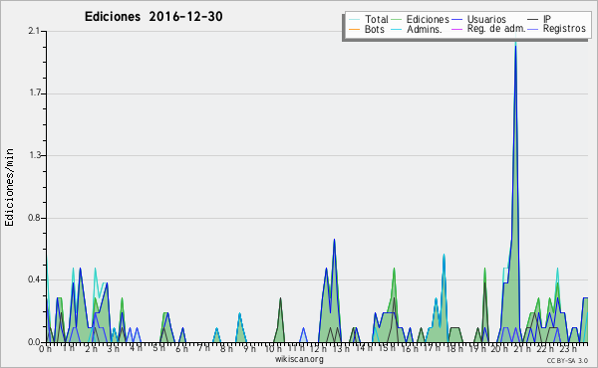Screen dimensions: 598x368
Task: Click the '23 h' x-axis label
Action: [568, 348]
